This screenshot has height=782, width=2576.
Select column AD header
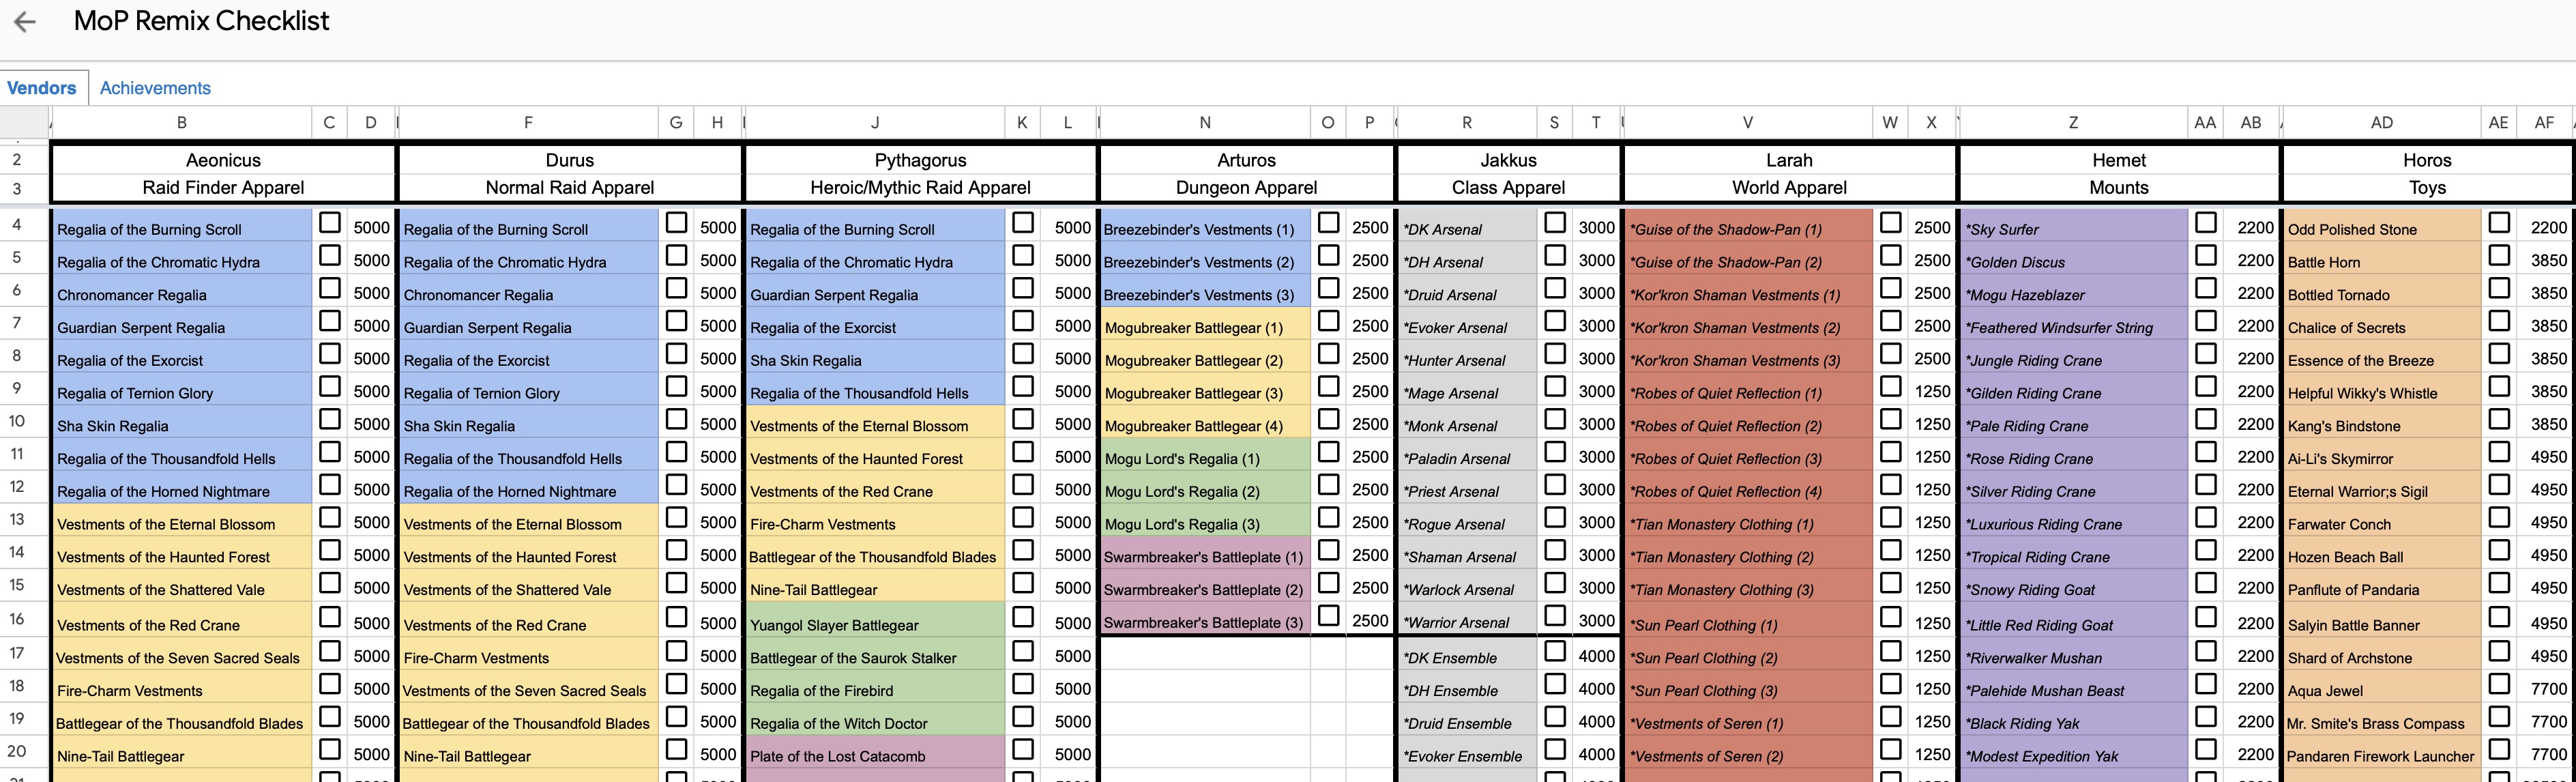pos(2381,122)
